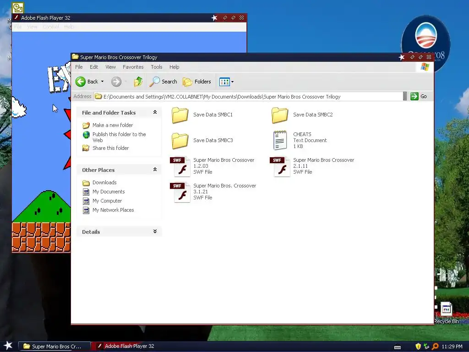Select the Save Data SMBC2 folder icon
The width and height of the screenshot is (469, 352).
[x=280, y=115]
